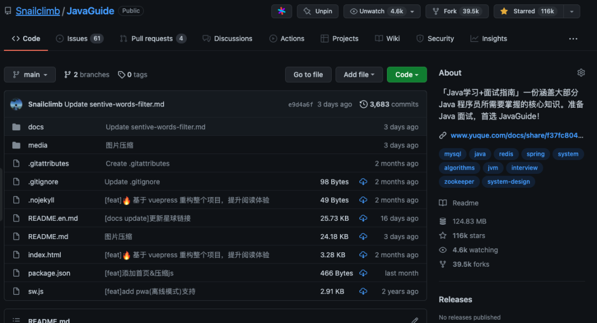Click the Go to file button

(x=308, y=75)
